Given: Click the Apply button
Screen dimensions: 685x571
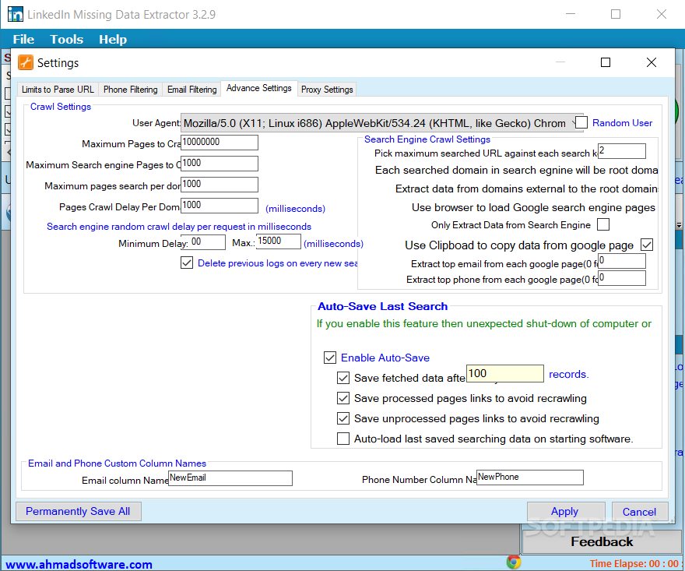Looking at the screenshot, I should click(x=565, y=511).
